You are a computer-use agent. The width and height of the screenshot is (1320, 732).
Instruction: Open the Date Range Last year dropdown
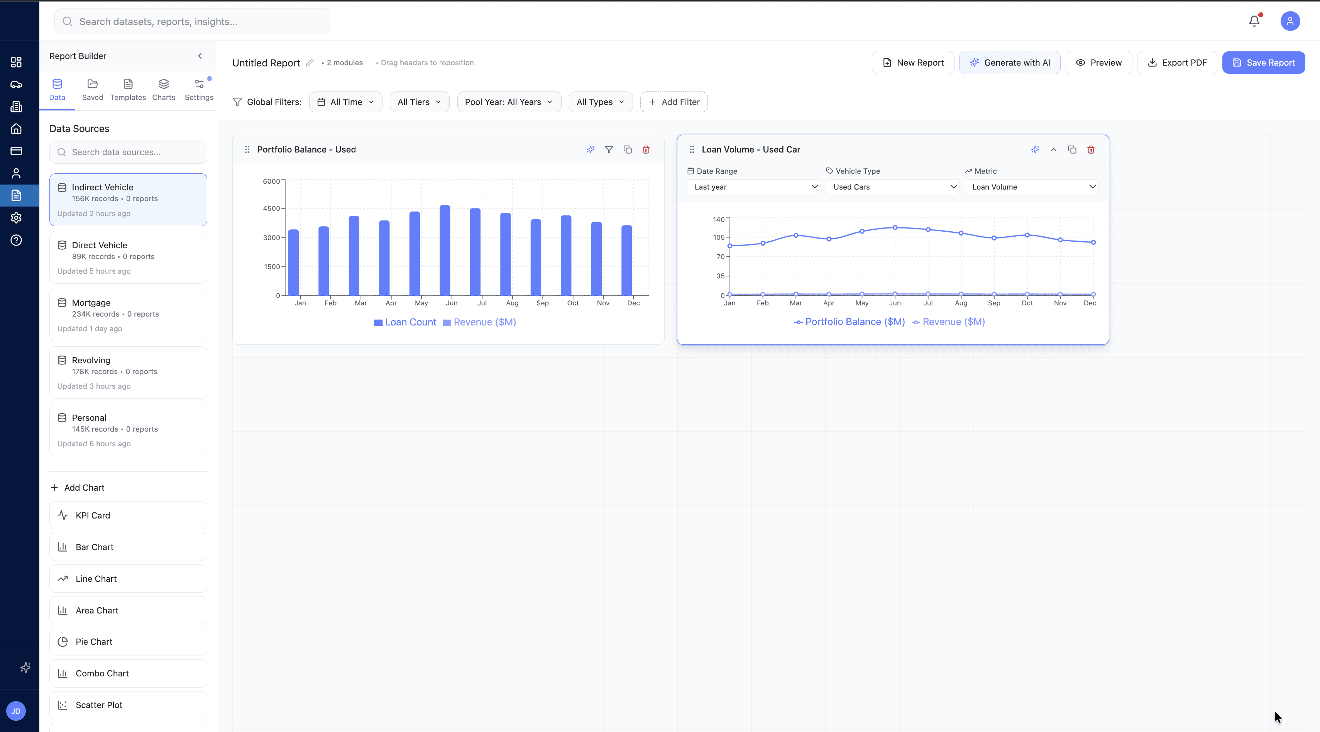coord(753,186)
